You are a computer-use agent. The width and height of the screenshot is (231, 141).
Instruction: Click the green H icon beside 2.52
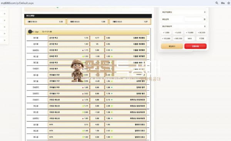(x=112, y=131)
